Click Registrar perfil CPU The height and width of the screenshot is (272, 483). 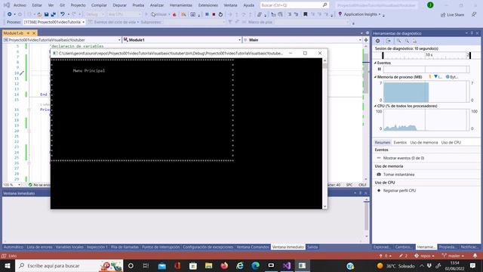[399, 190]
